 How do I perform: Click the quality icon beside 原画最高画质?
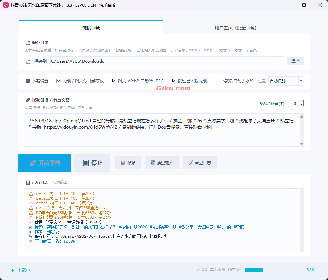point(31,242)
